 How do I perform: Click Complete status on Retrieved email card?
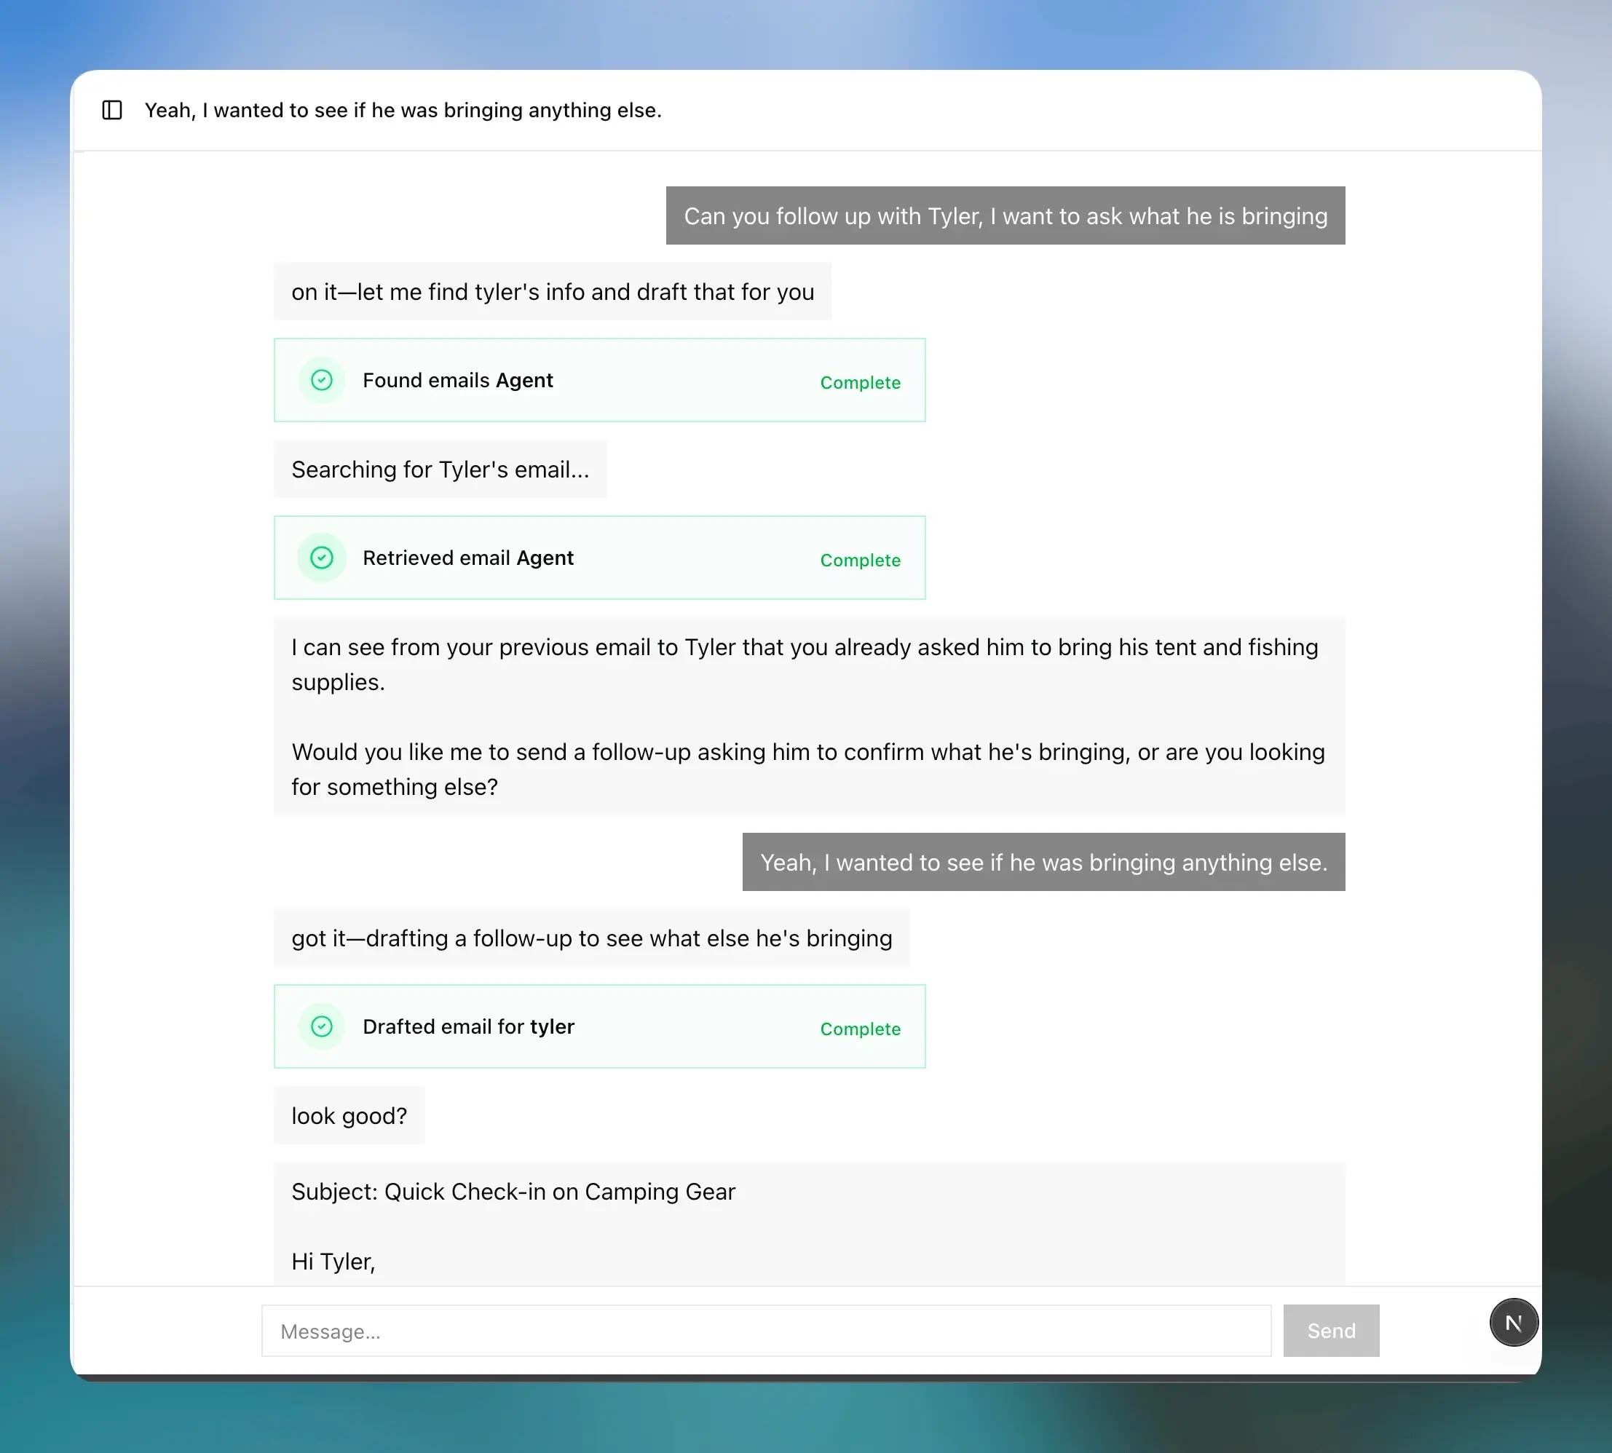860,561
